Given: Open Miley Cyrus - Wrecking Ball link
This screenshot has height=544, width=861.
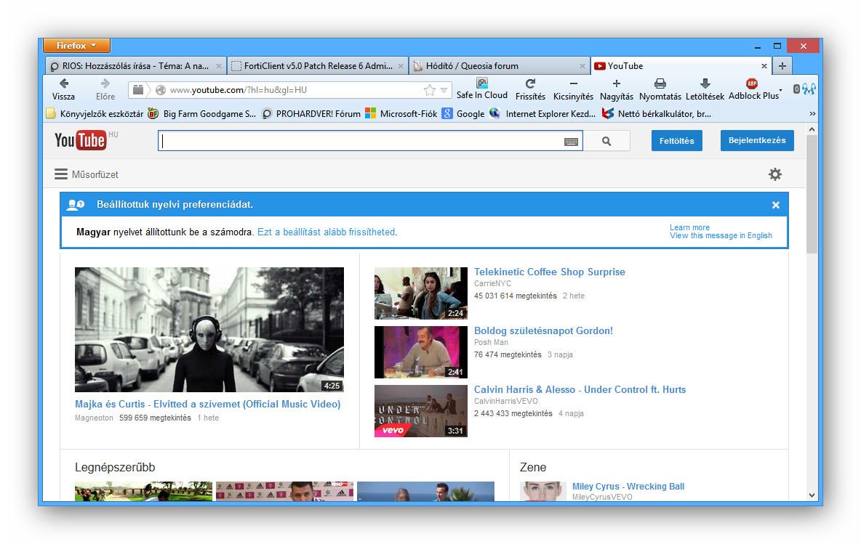Looking at the screenshot, I should pos(628,487).
